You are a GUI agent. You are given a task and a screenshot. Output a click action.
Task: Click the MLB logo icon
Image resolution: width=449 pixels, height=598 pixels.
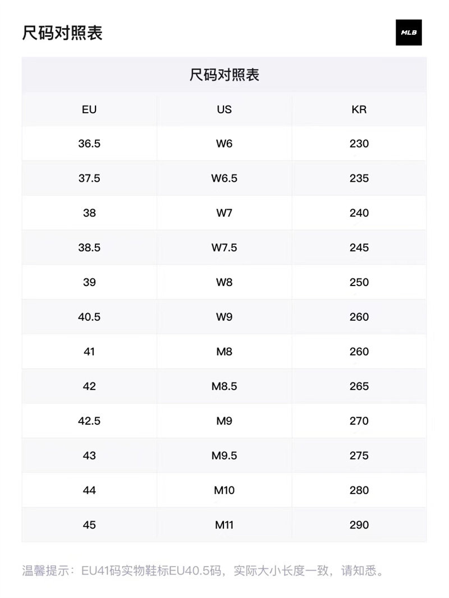(408, 33)
